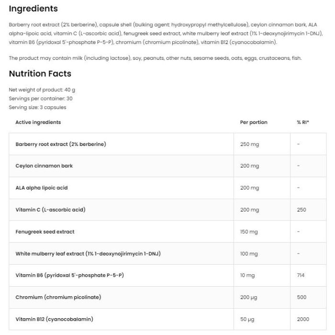Select the Fenugreek seed extract row

pos(167,232)
